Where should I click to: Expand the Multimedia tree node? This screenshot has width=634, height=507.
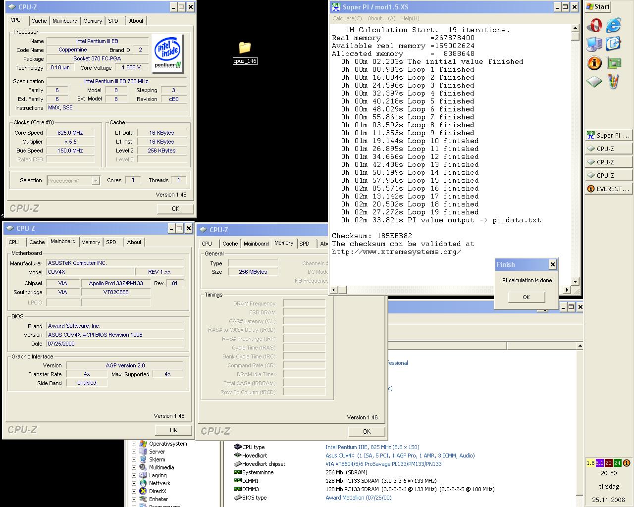coord(134,467)
